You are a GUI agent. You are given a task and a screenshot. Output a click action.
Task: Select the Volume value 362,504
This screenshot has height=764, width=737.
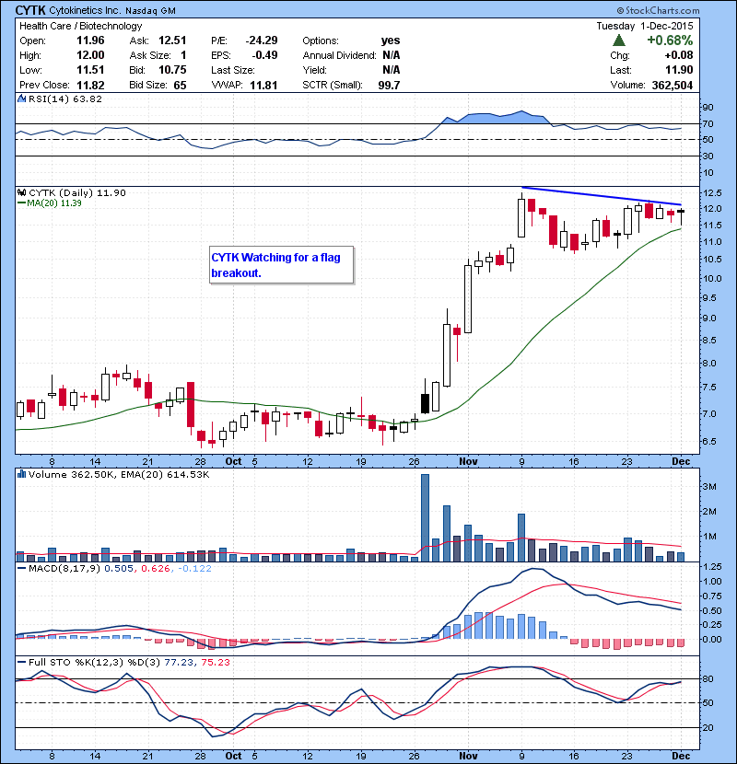673,86
